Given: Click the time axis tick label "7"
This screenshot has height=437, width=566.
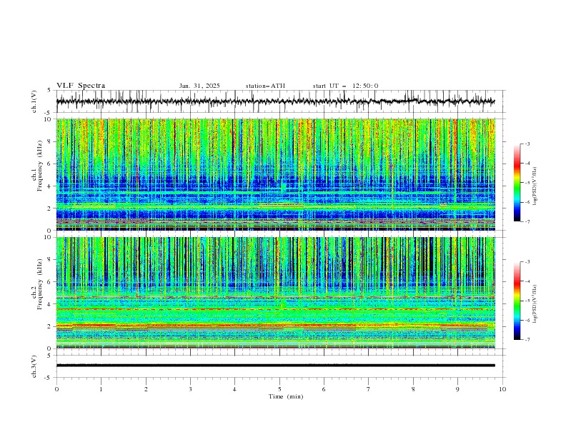Looking at the screenshot, I should [x=369, y=389].
